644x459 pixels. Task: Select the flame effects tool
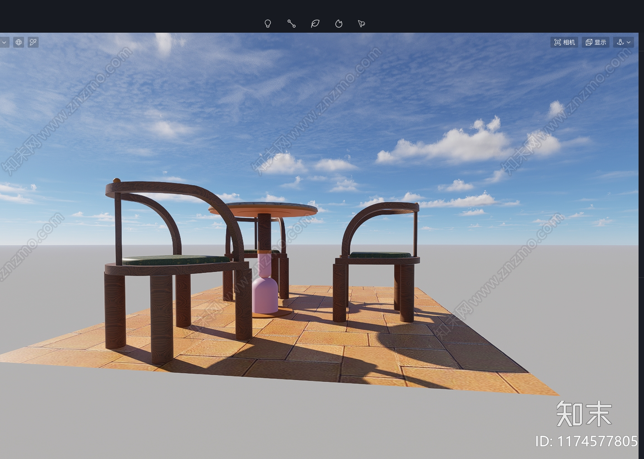[339, 24]
